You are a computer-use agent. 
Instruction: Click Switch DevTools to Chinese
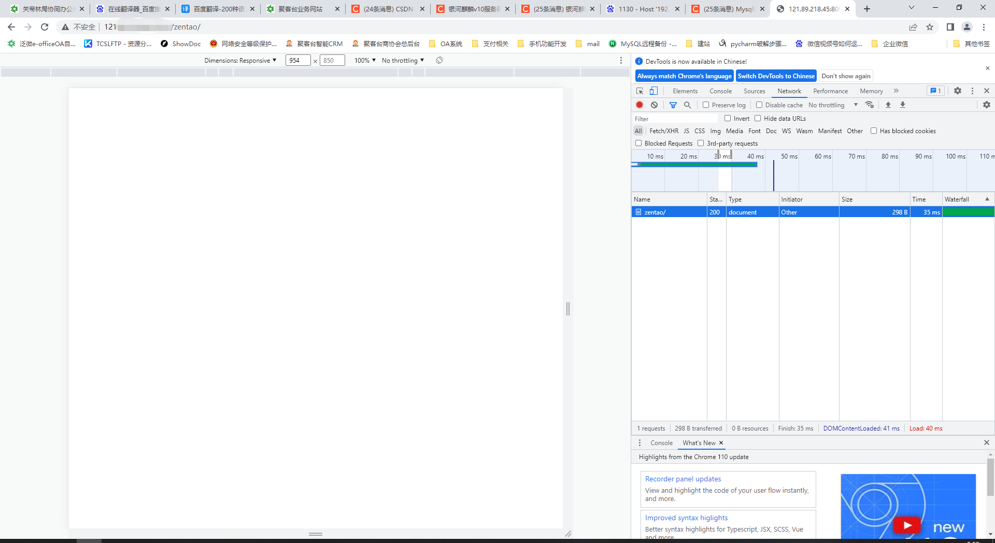776,76
